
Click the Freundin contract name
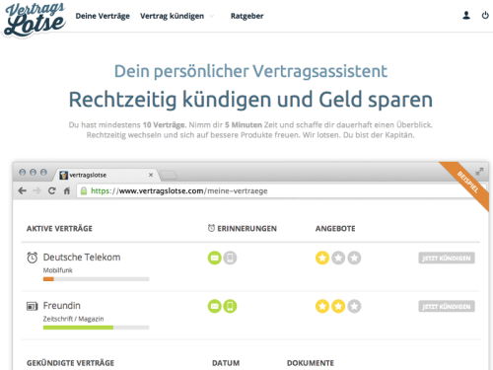point(61,306)
